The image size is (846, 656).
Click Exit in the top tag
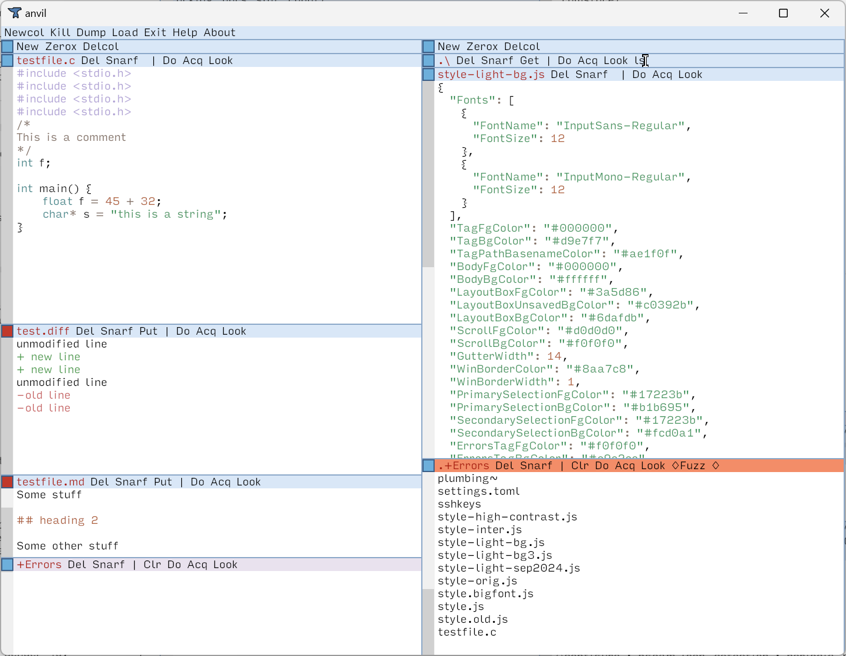click(155, 33)
